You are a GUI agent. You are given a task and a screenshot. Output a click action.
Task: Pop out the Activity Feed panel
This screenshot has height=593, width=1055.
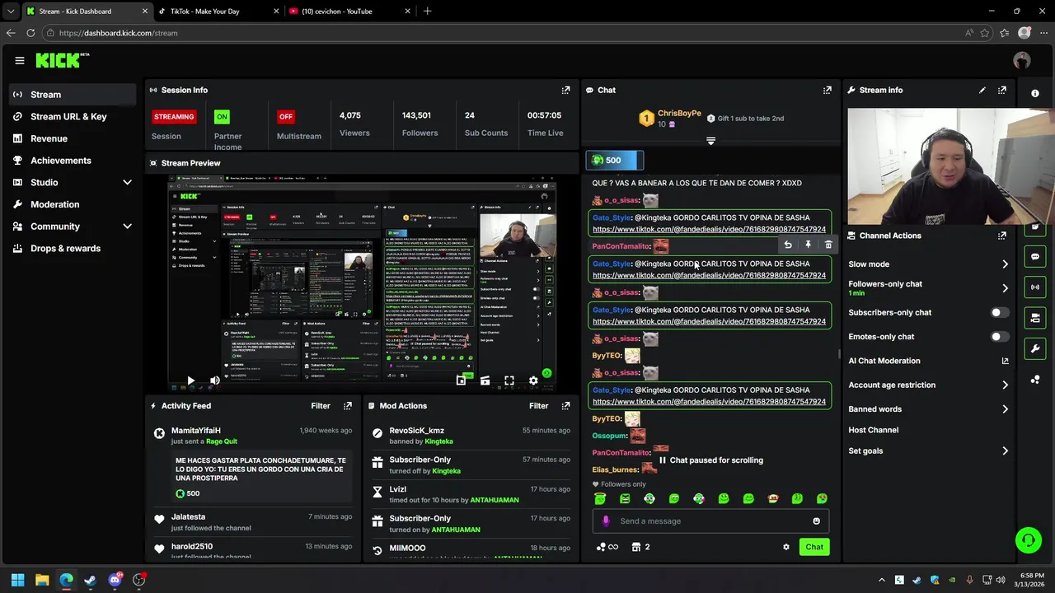pyautogui.click(x=348, y=406)
